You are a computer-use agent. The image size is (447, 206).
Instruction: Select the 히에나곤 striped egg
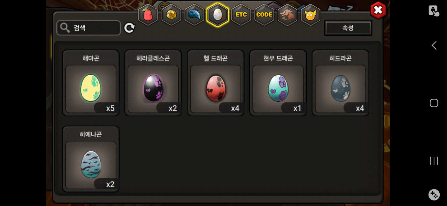pyautogui.click(x=91, y=159)
